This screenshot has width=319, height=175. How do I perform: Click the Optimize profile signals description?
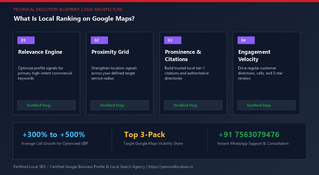tap(45, 73)
